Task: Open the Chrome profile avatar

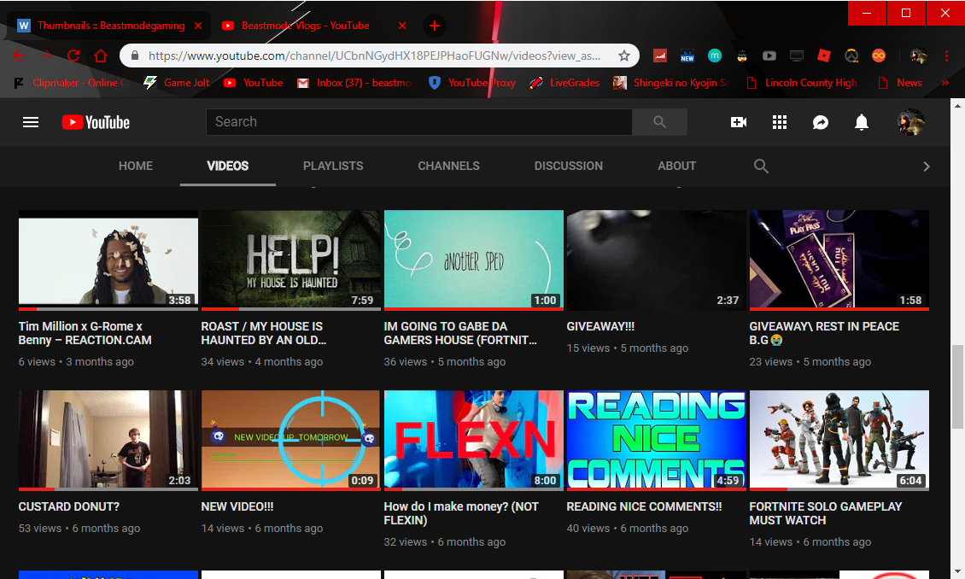Action: pyautogui.click(x=918, y=56)
